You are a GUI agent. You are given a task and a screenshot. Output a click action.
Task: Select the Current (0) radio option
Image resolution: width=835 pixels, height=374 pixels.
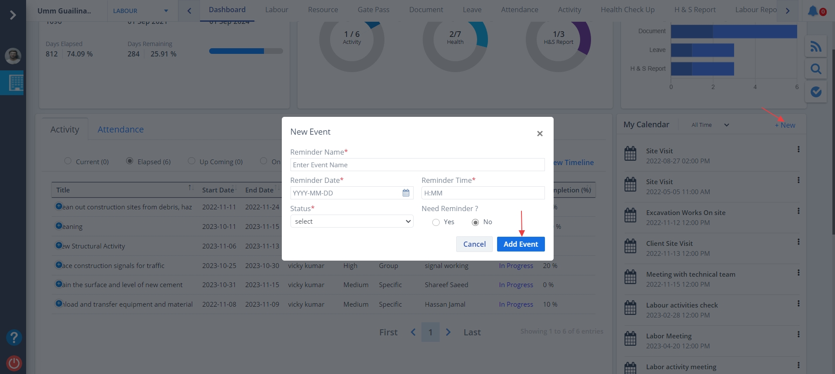coord(68,161)
